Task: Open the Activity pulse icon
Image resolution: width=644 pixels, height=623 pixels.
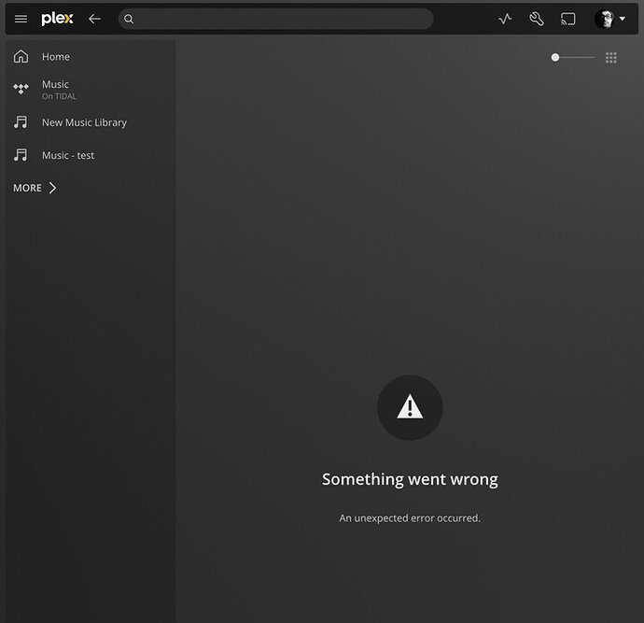Action: [x=505, y=19]
